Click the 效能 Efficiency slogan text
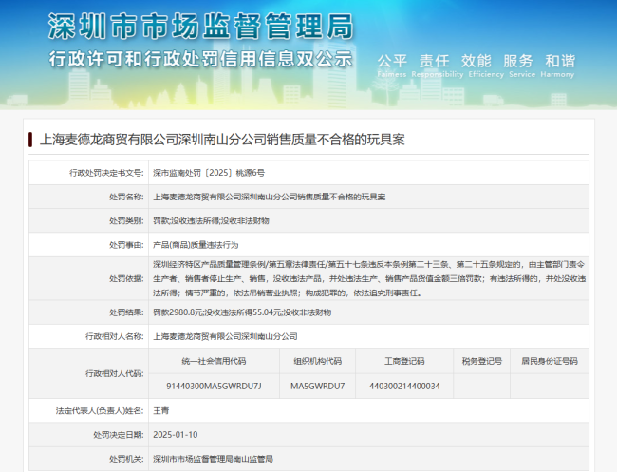617x472 pixels. 486,66
